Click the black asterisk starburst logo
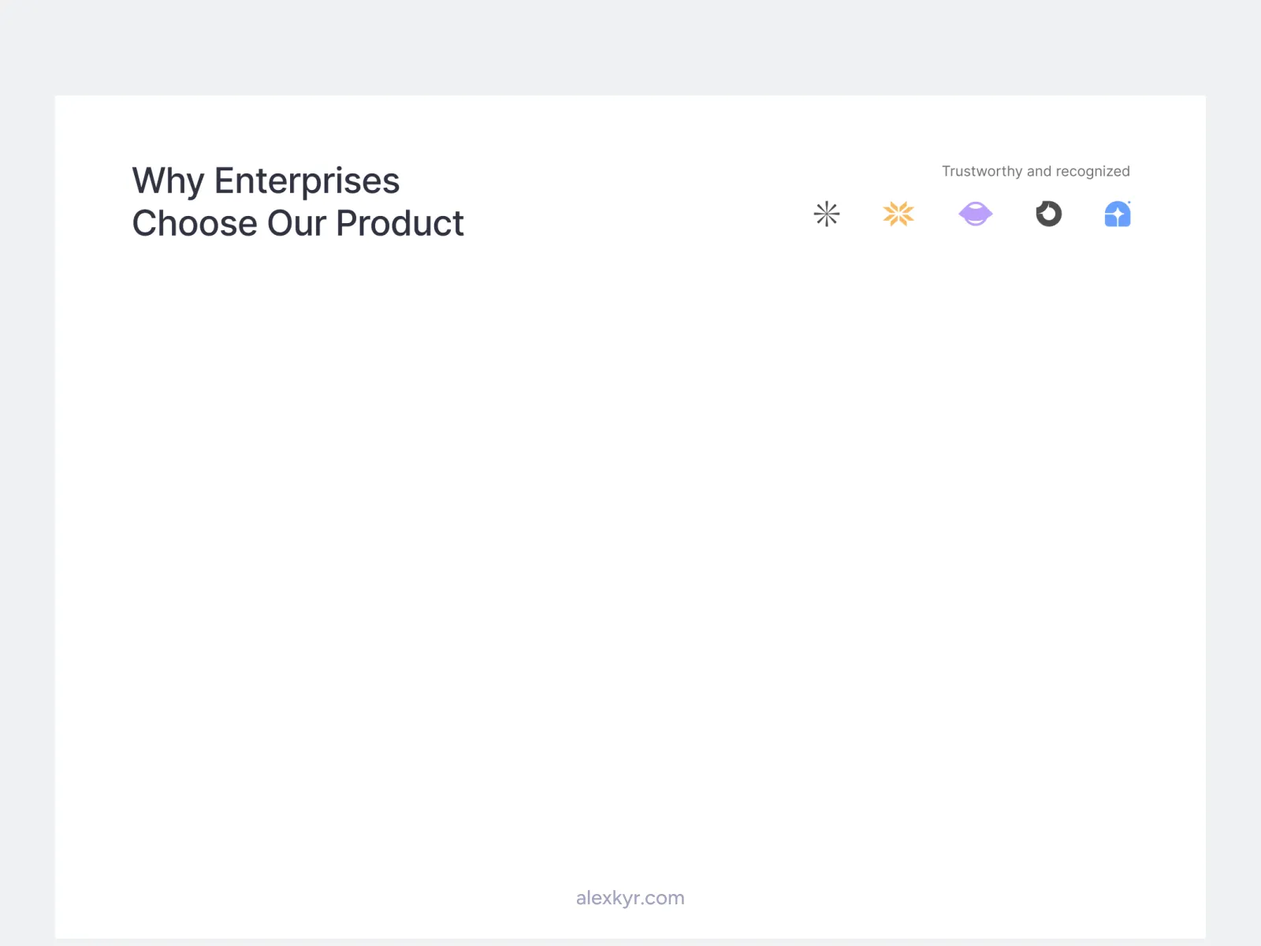The image size is (1261, 946). [x=827, y=214]
